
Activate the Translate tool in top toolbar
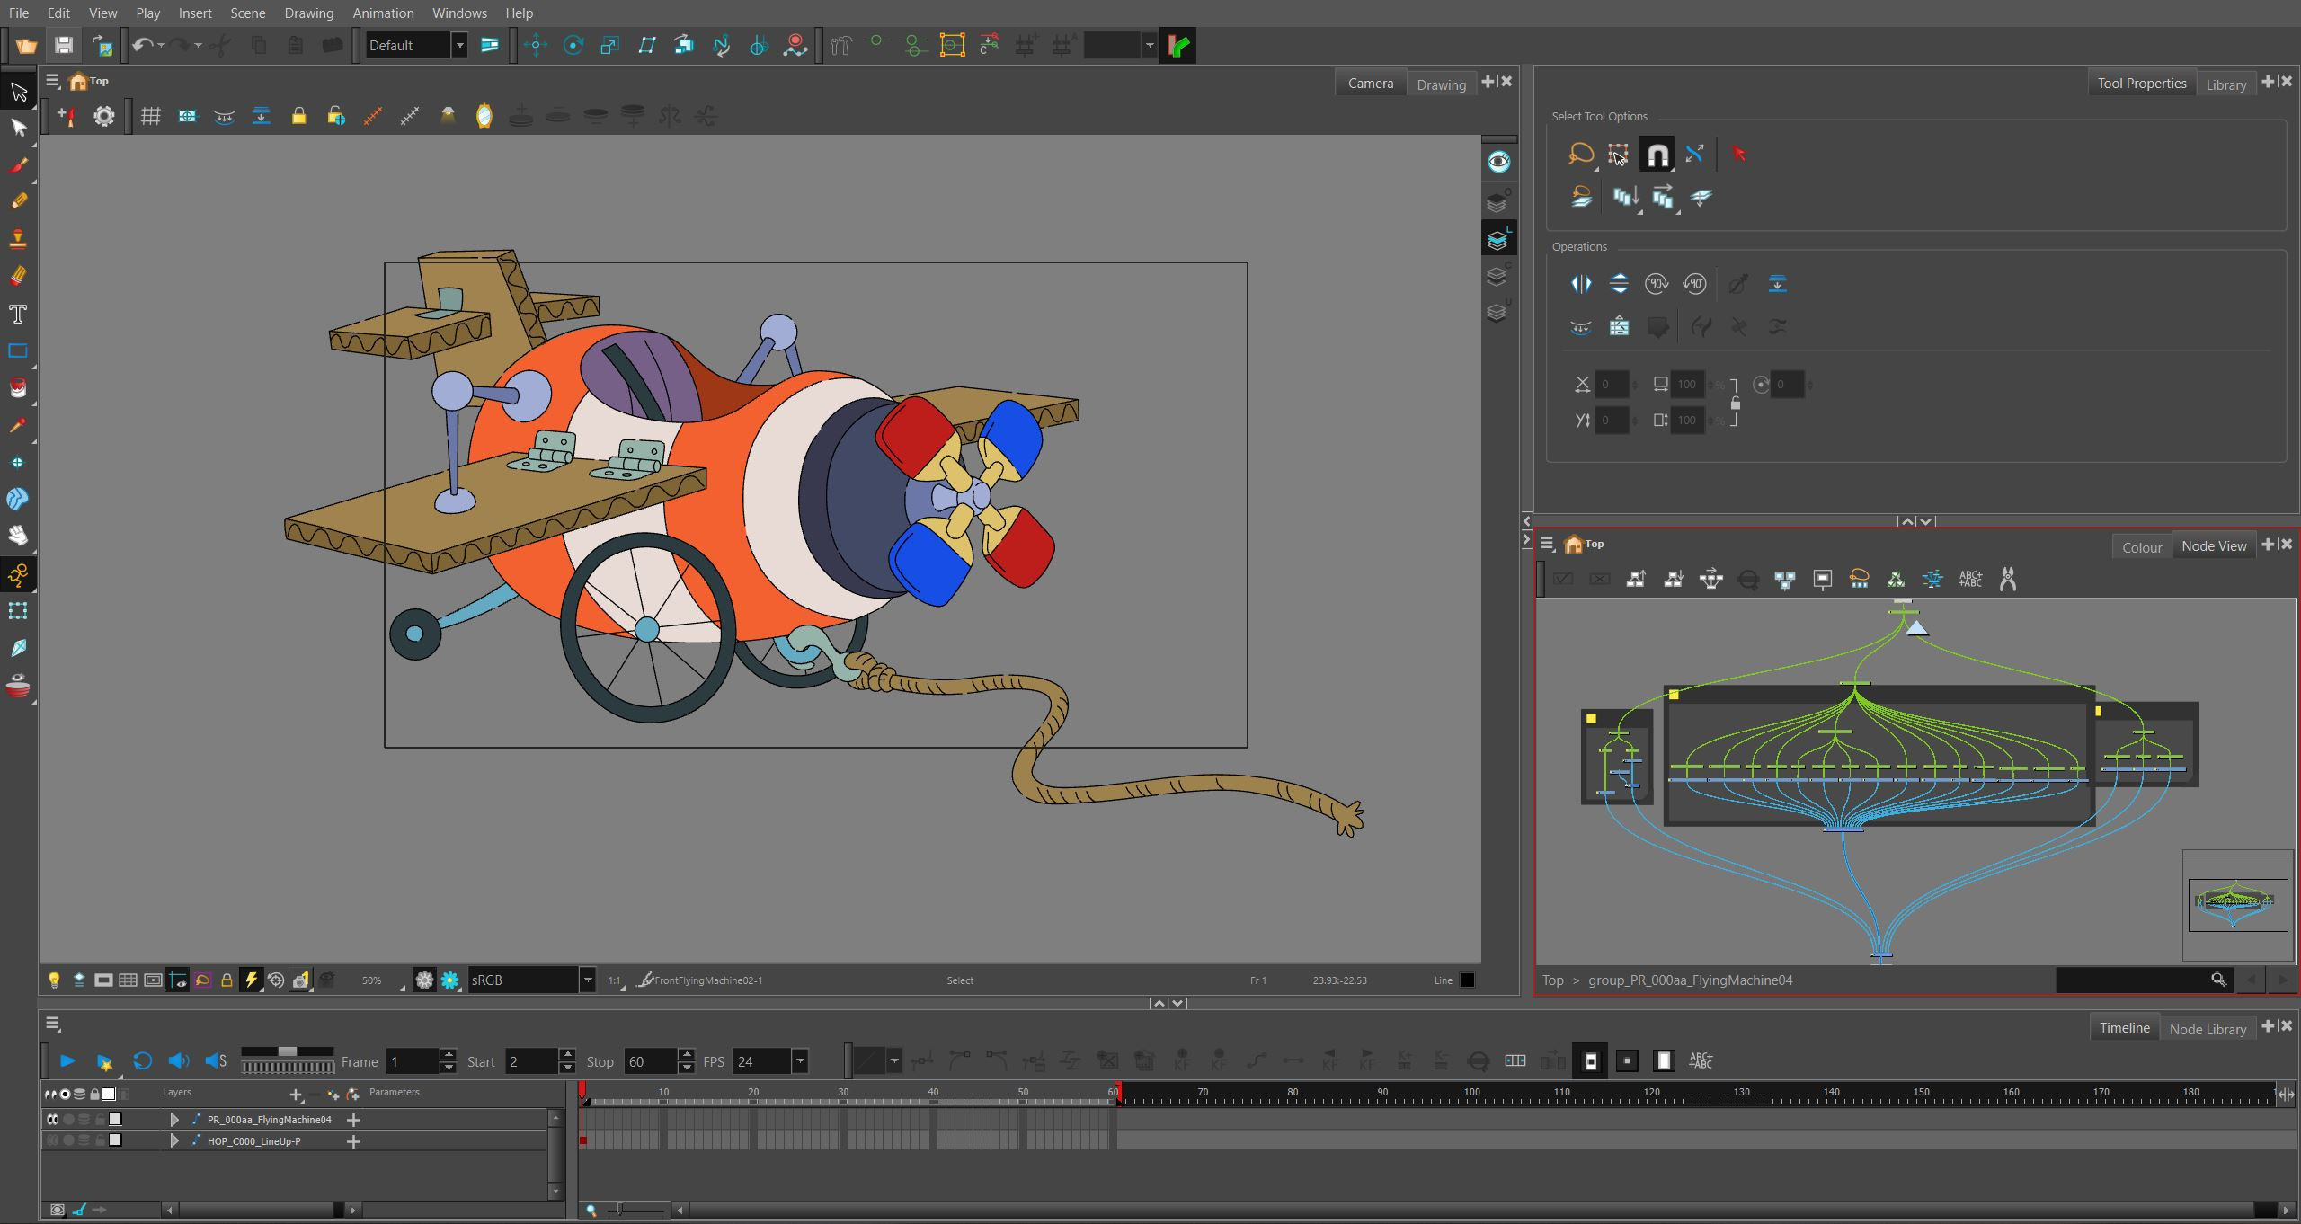point(536,45)
